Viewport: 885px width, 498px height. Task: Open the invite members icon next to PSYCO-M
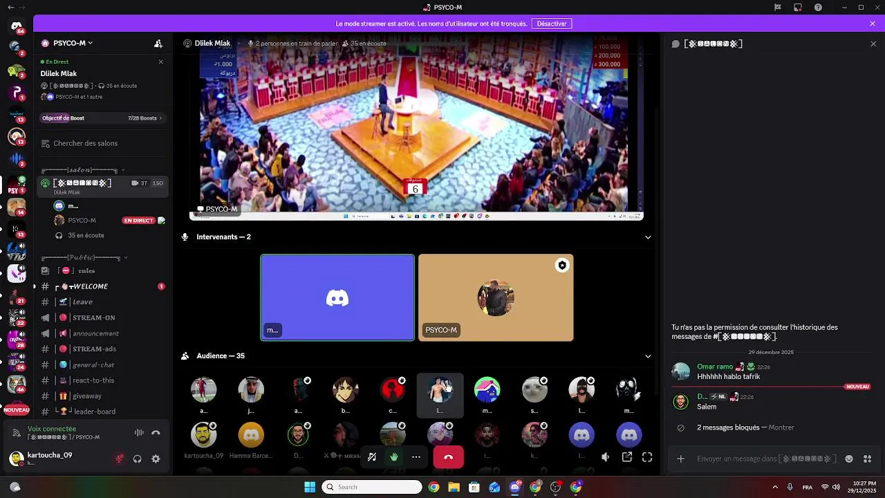(x=158, y=43)
